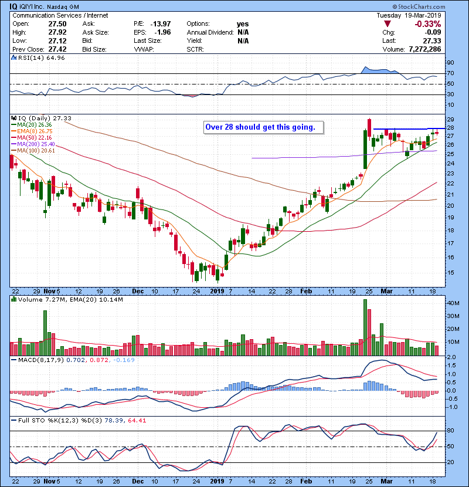This screenshot has width=469, height=487.
Task: Click the stochastic axis label 80
Action: pyautogui.click(x=451, y=431)
